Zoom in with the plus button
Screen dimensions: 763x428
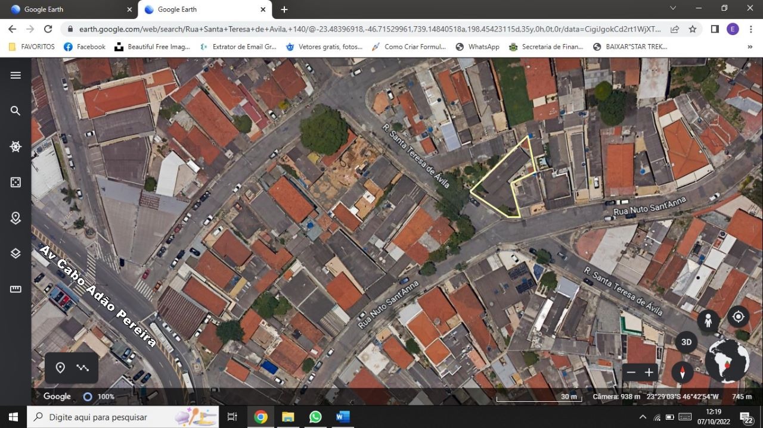coord(649,373)
